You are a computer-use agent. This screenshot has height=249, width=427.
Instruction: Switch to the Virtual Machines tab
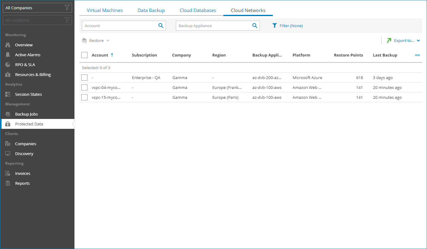pos(105,10)
